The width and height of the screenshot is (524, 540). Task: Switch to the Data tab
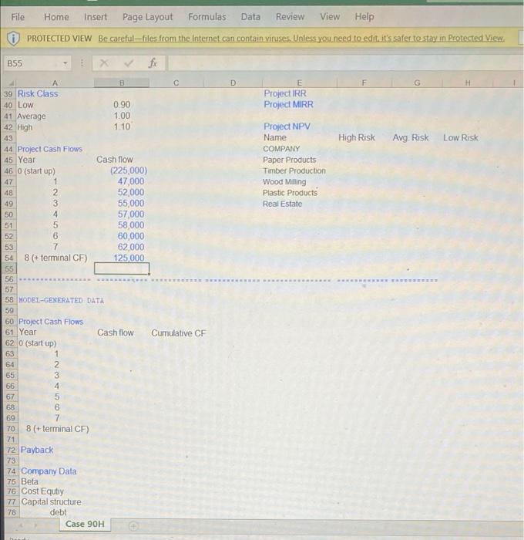point(250,17)
